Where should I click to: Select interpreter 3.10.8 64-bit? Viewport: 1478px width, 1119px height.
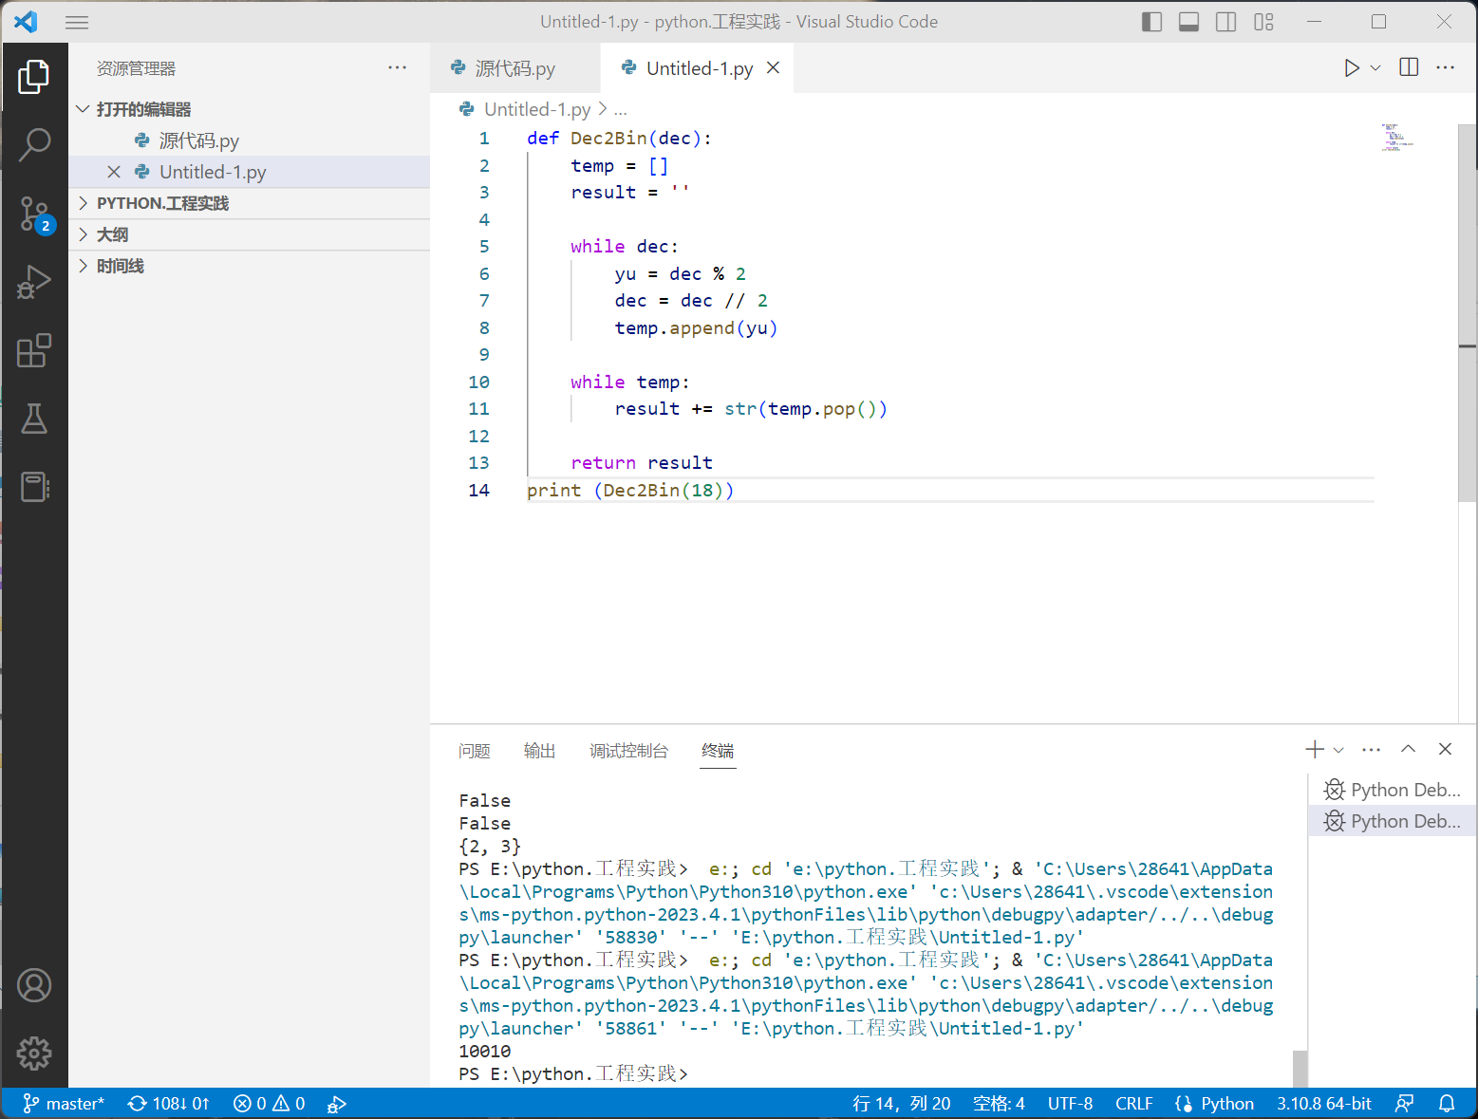coord(1324,1104)
